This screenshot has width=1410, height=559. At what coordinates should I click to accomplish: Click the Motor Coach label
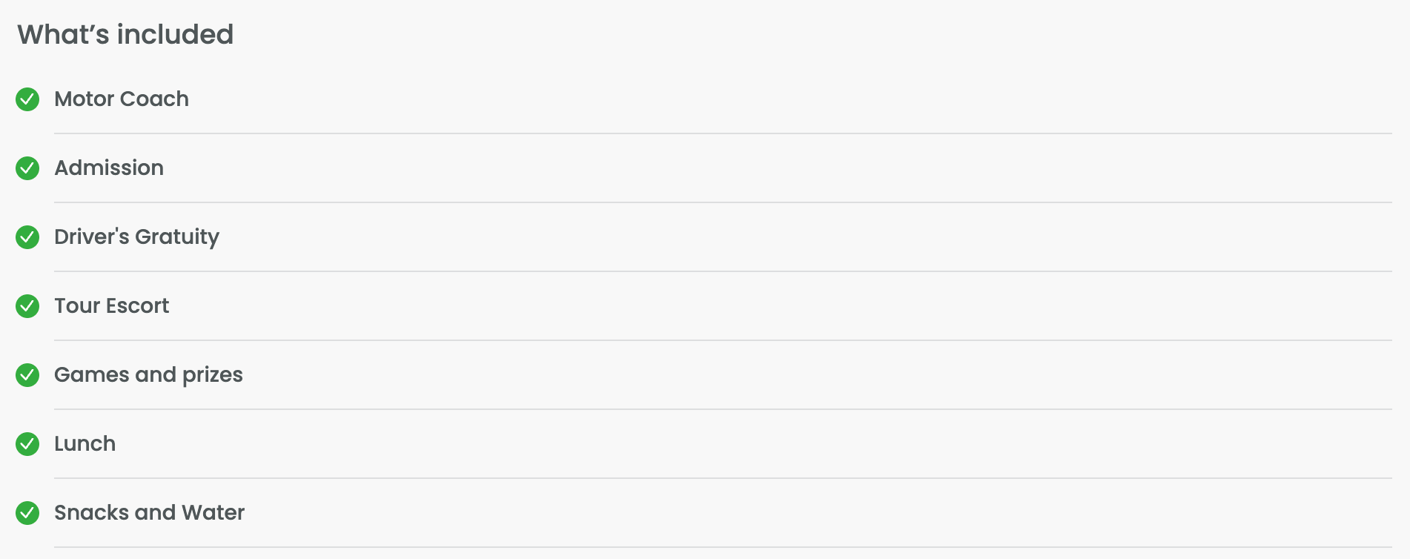pyautogui.click(x=122, y=99)
